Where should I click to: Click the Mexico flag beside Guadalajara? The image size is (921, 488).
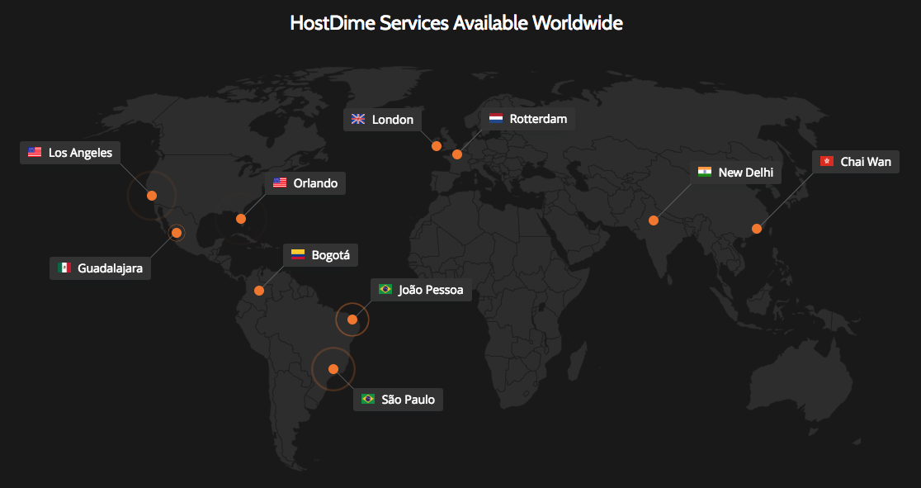coord(64,268)
